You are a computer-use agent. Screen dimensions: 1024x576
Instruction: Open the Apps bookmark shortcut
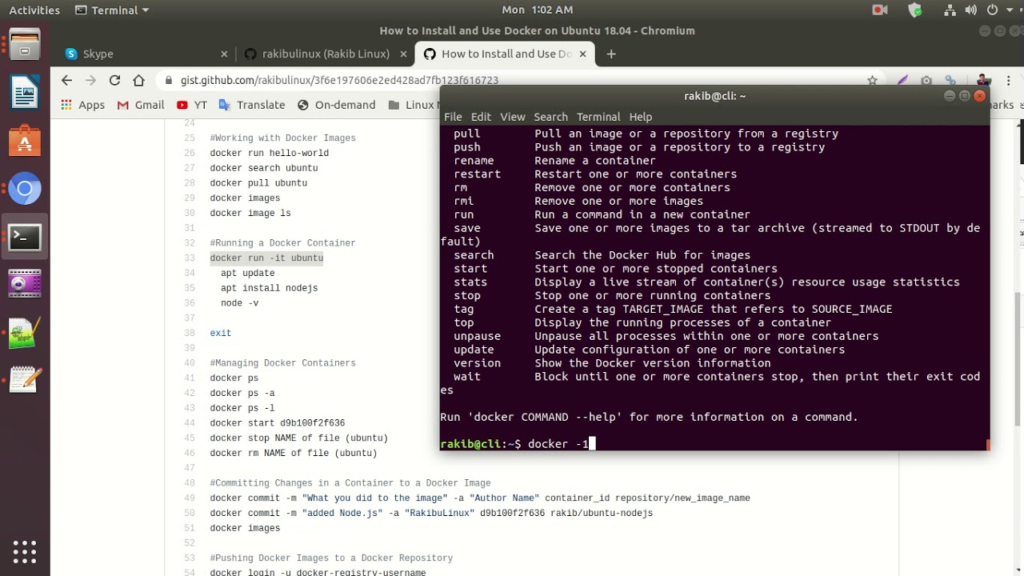[x=83, y=105]
